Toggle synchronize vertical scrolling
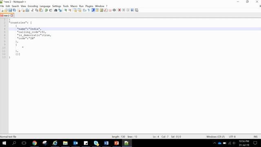Screen dimensions: 261x147 click(75, 10)
